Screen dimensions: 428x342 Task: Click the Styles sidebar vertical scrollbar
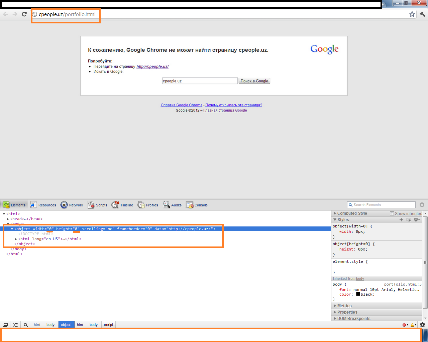[x=425, y=262]
